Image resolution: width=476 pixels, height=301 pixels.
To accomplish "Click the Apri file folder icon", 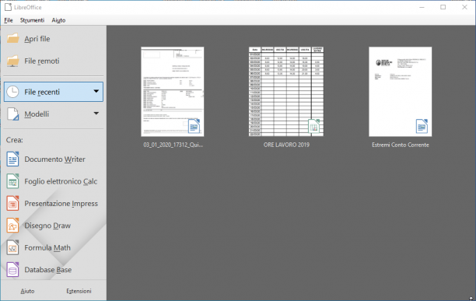I will pos(12,39).
